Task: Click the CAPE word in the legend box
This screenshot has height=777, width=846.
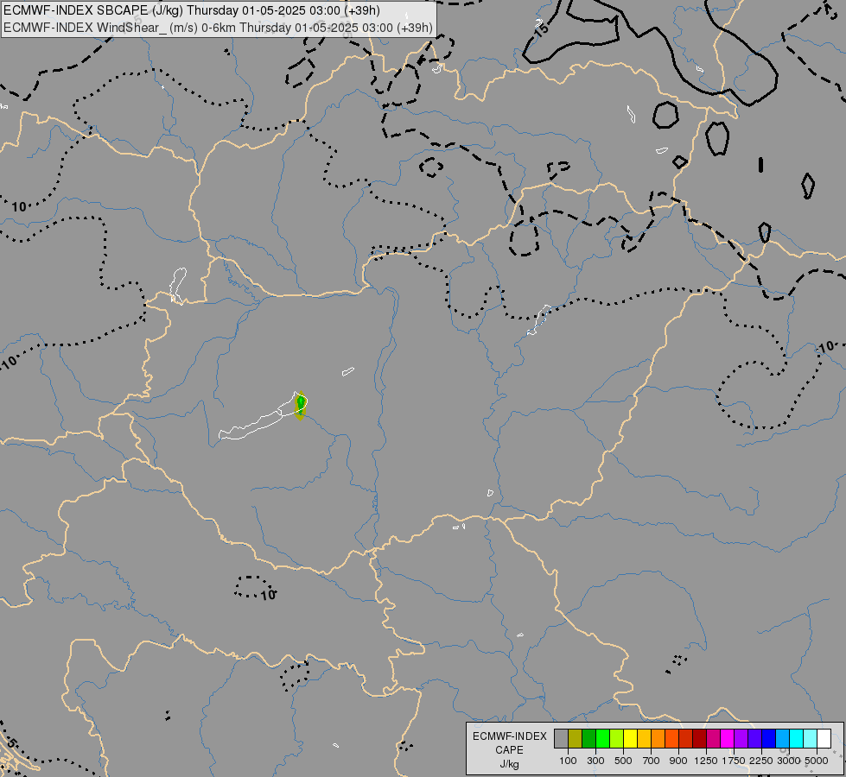Action: (509, 750)
